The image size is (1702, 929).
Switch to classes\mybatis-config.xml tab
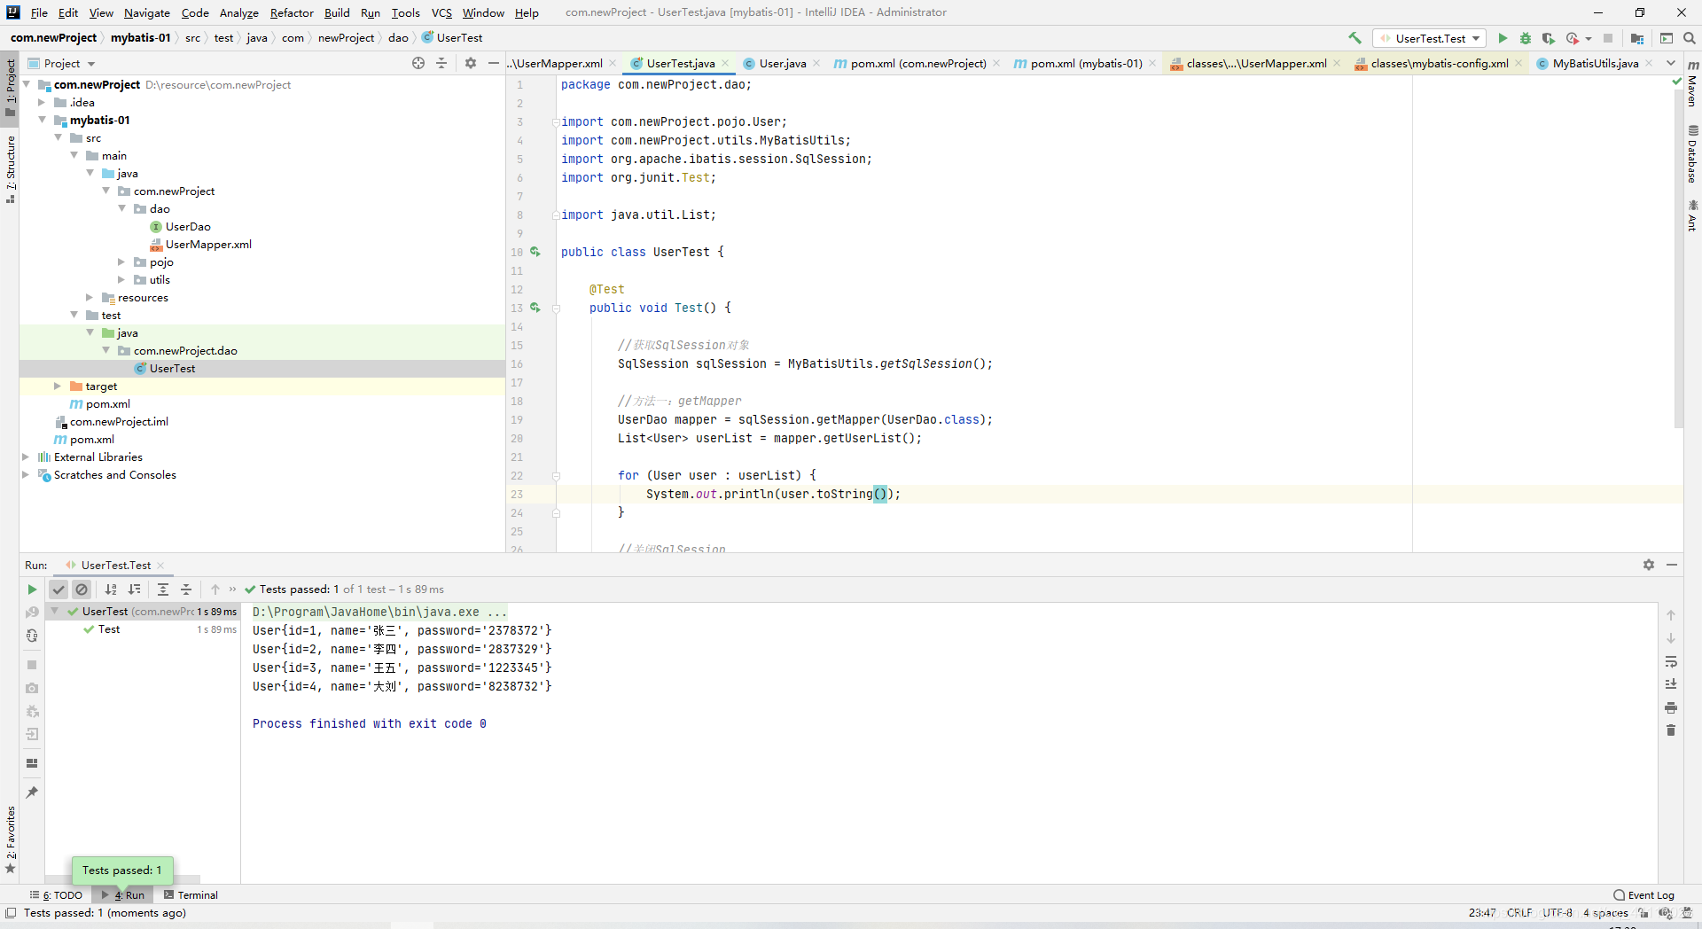pyautogui.click(x=1438, y=63)
